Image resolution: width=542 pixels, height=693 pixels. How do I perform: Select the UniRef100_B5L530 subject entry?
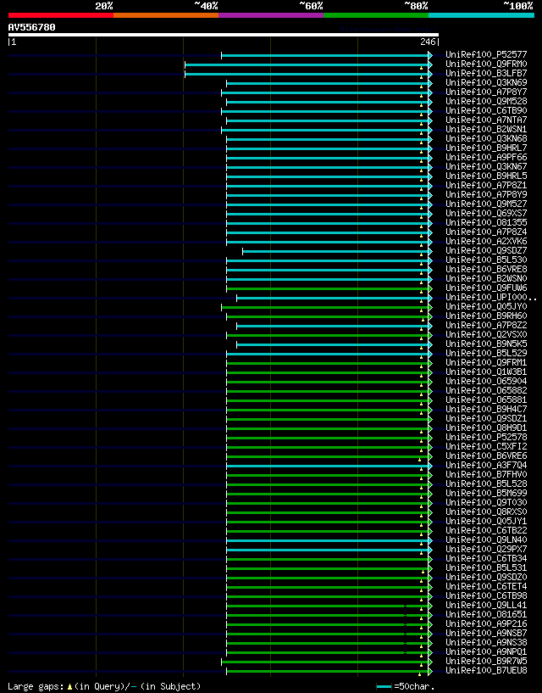tap(486, 260)
